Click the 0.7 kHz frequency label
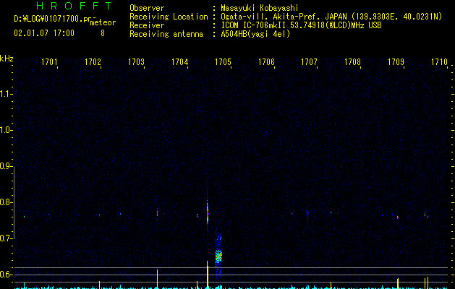The width and height of the screenshot is (455, 289). [6, 238]
